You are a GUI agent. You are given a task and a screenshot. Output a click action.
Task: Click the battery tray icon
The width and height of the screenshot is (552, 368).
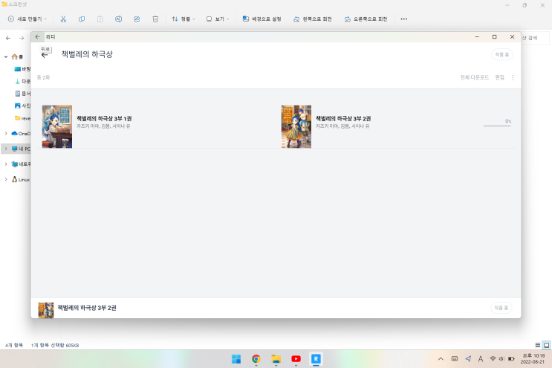[x=511, y=359]
